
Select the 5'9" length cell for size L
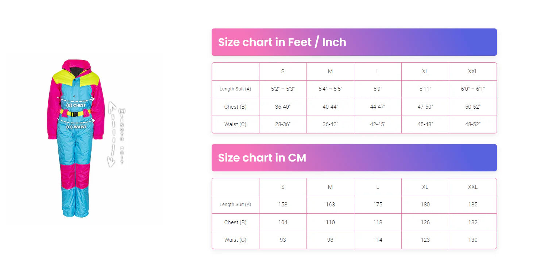click(x=378, y=89)
